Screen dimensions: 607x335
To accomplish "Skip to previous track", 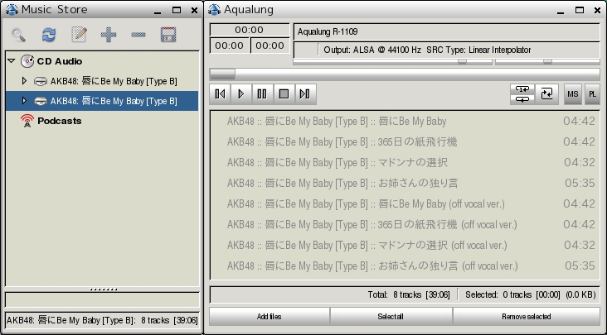I will coord(220,93).
